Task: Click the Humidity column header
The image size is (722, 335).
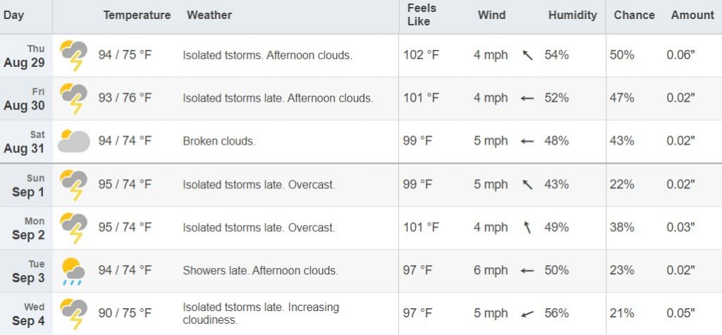Action: pyautogui.click(x=573, y=16)
